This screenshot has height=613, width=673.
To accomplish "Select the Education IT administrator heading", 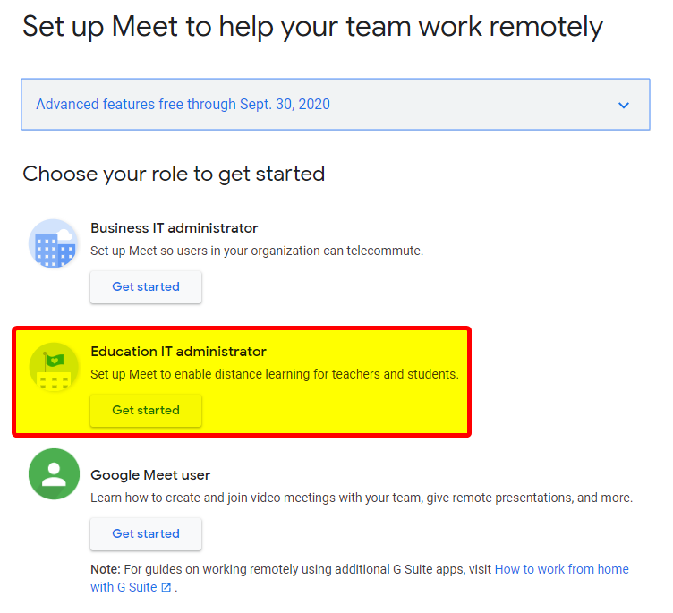I will tap(179, 352).
